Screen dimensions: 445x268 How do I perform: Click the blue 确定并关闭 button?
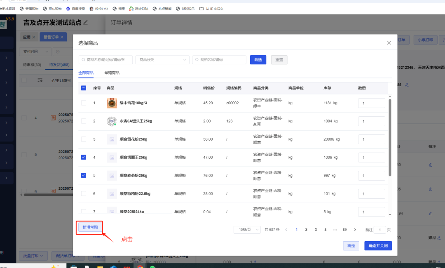point(378,246)
